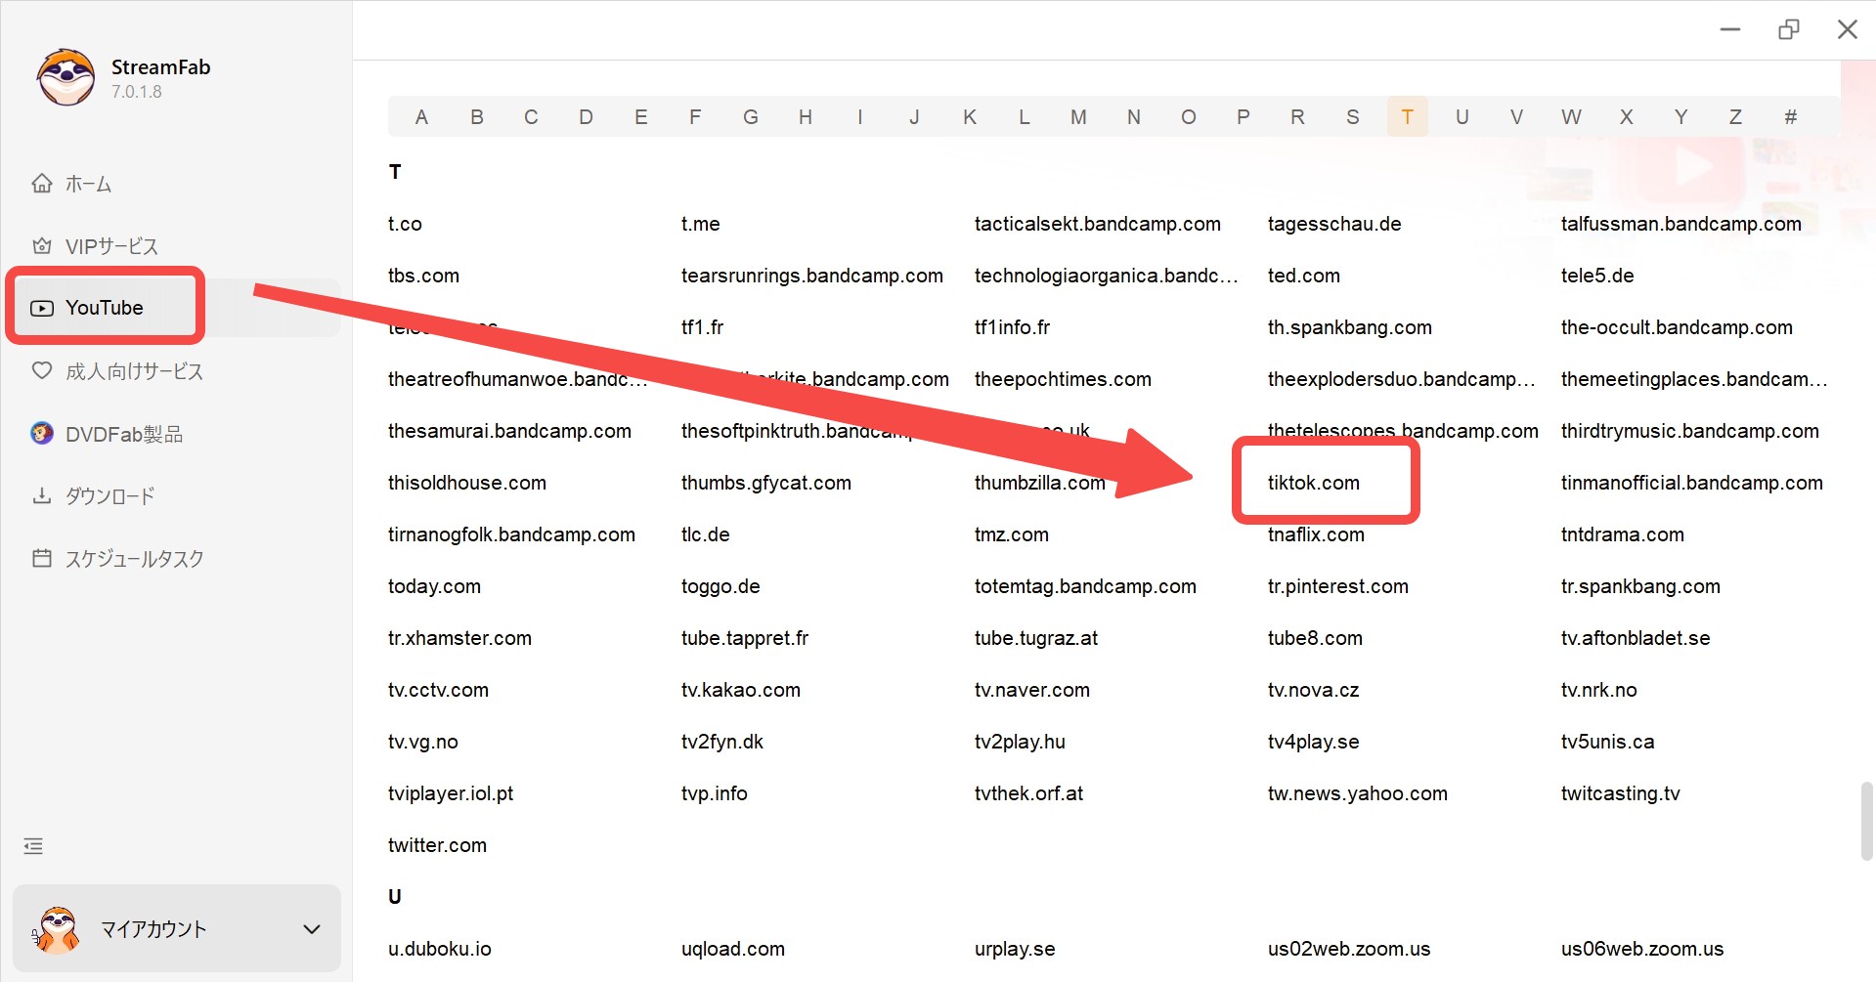Open the tv.naver.com site link
Image resolution: width=1876 pixels, height=982 pixels.
click(1031, 690)
